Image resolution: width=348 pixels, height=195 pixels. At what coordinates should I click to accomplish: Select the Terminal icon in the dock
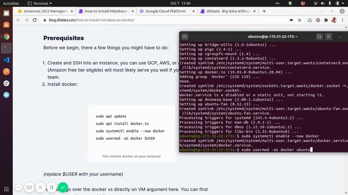(x=6, y=48)
